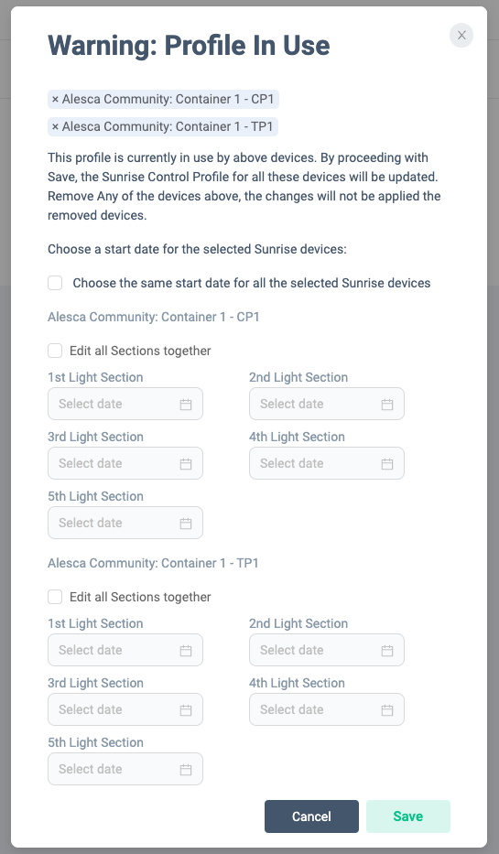Open calendar icon for TP1 1st Light Section
This screenshot has height=854, width=499.
coord(186,650)
